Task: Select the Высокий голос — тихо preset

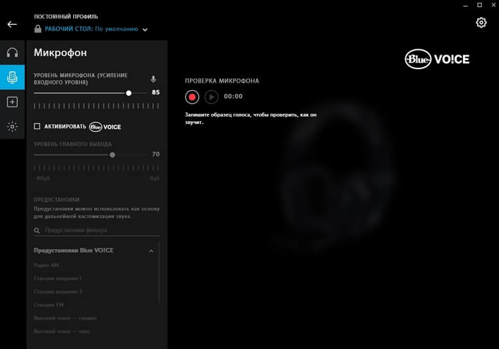Action: pos(62,331)
